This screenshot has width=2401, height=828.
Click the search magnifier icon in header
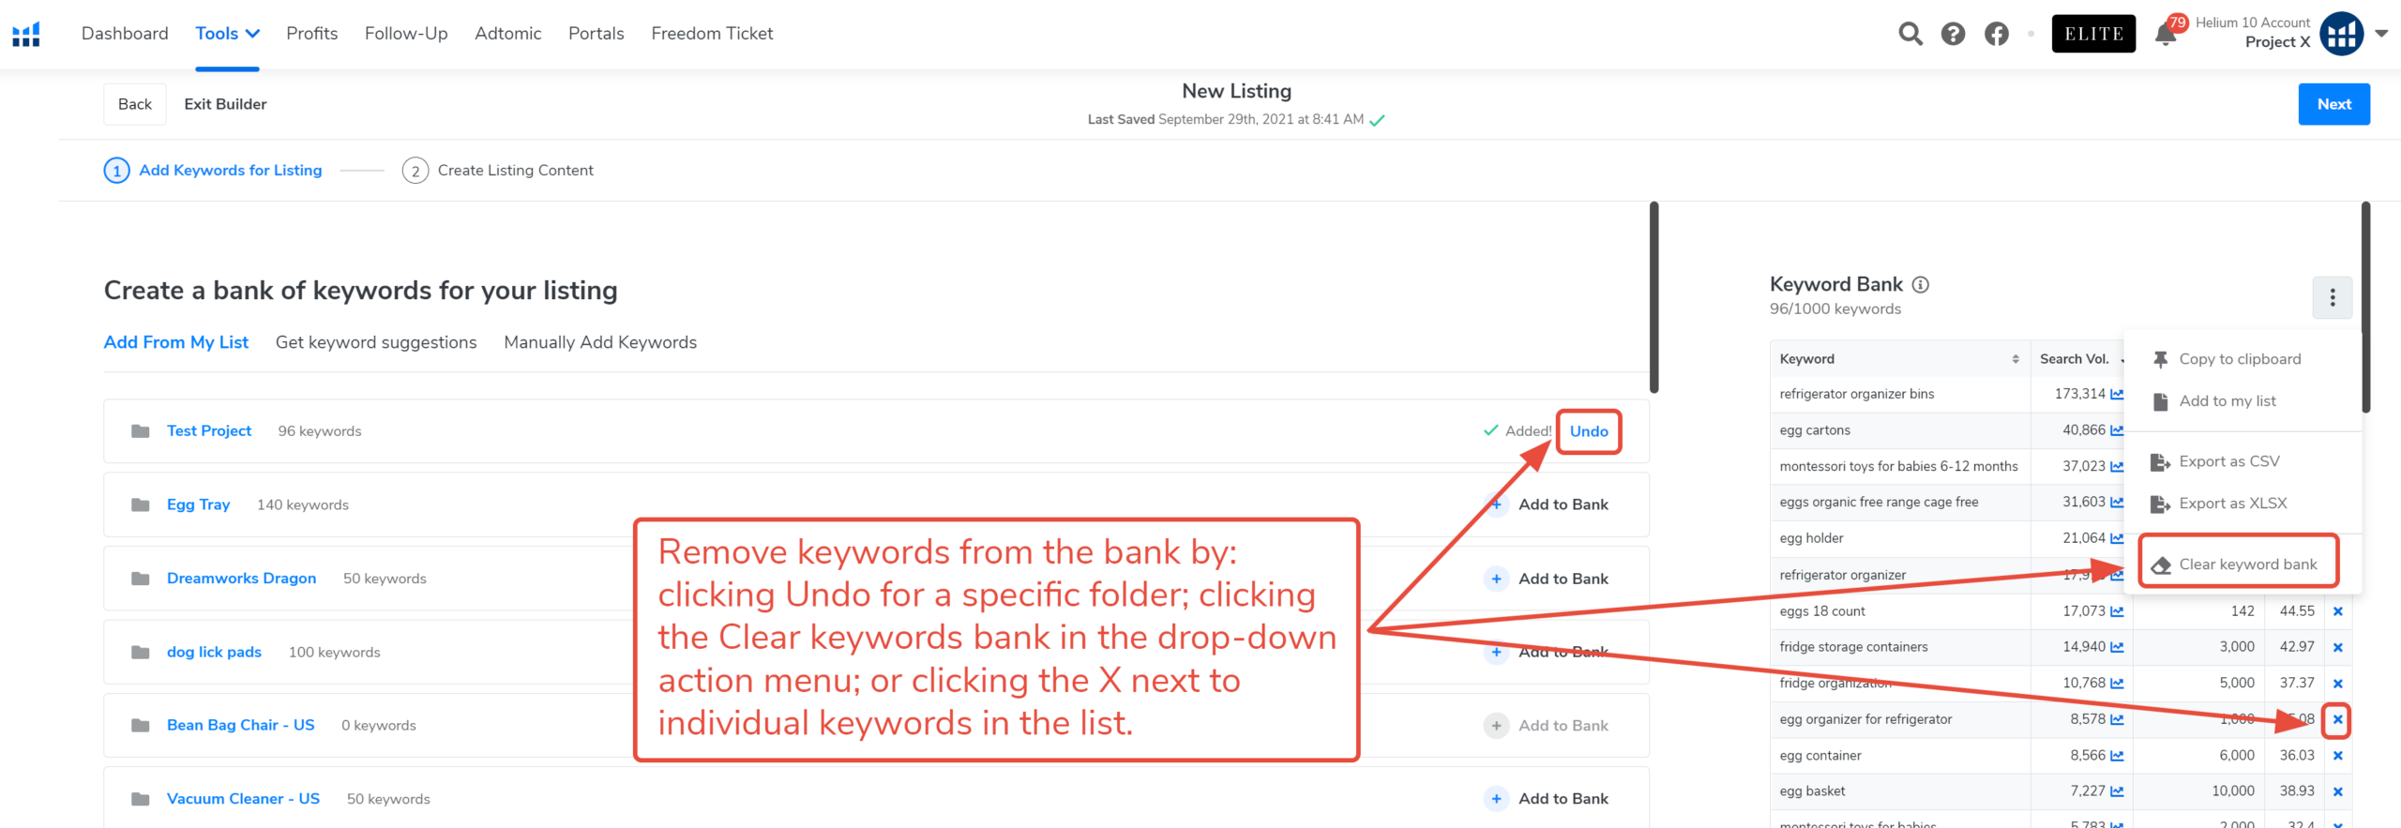[1910, 35]
